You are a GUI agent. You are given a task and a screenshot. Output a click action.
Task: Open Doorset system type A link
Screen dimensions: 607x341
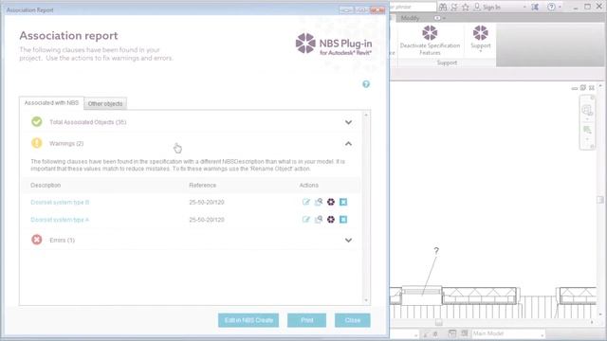tap(60, 220)
